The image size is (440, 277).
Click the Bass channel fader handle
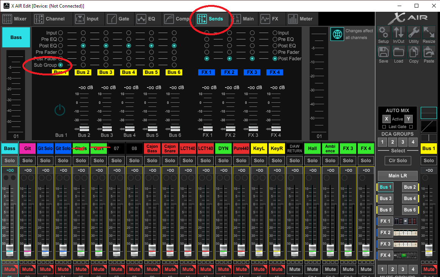coord(9,250)
